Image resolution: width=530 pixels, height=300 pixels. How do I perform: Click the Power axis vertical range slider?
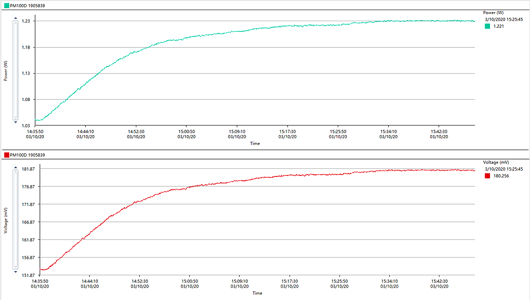point(15,70)
